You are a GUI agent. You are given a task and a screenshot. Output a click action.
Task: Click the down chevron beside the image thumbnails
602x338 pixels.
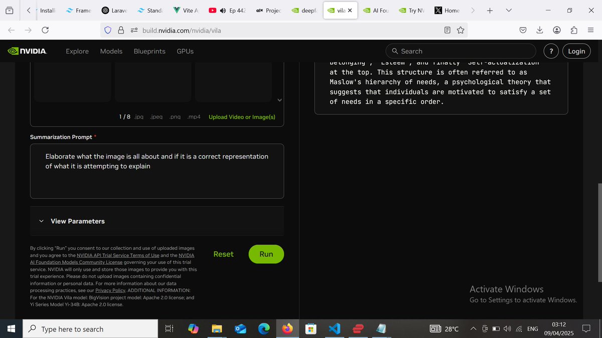click(280, 100)
